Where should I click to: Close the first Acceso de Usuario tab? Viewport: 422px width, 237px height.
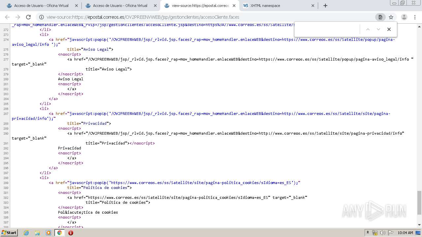point(76,6)
